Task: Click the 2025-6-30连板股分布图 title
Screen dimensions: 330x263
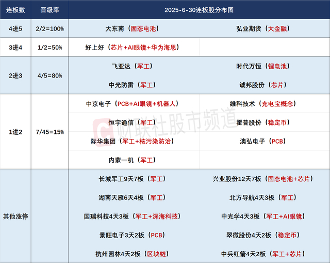Action: click(199, 10)
